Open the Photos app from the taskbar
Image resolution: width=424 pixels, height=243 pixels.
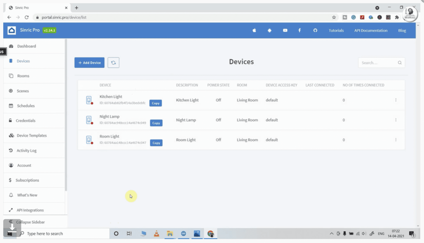click(x=197, y=233)
